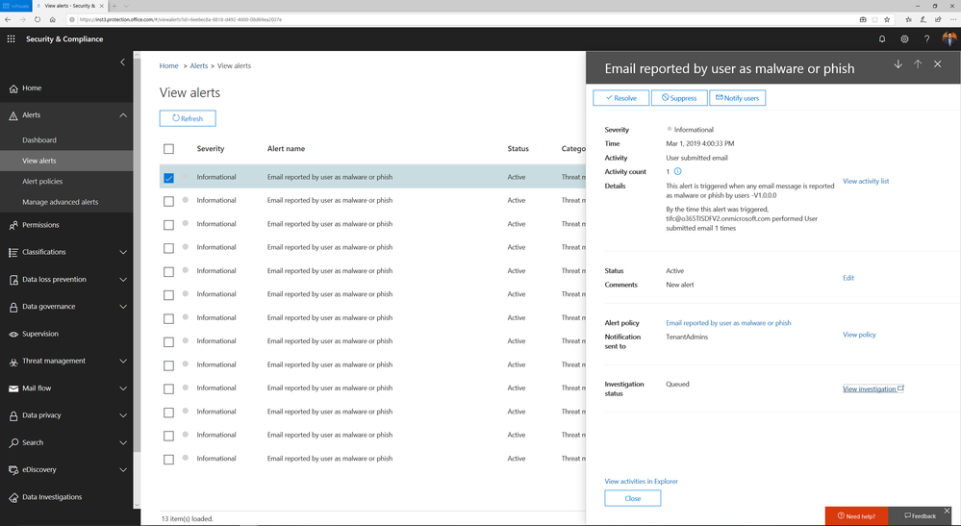Expand Data privacy menu
The image size is (961, 526).
[122, 415]
